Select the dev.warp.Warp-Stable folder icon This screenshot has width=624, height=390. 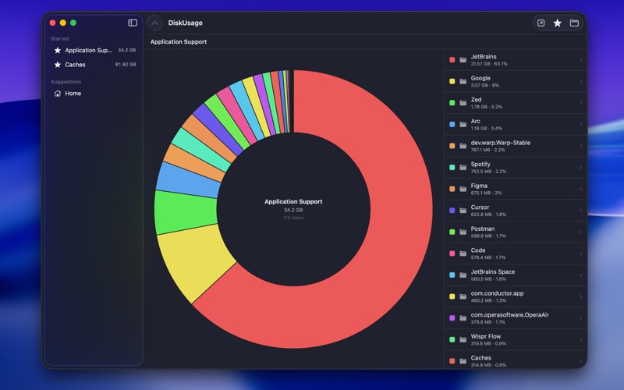[463, 146]
